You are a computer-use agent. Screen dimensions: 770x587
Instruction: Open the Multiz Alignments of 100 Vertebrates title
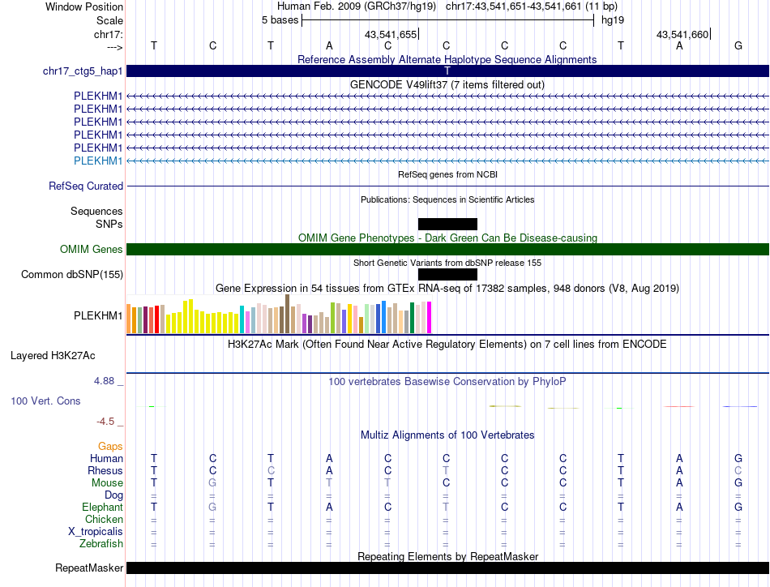[447, 435]
